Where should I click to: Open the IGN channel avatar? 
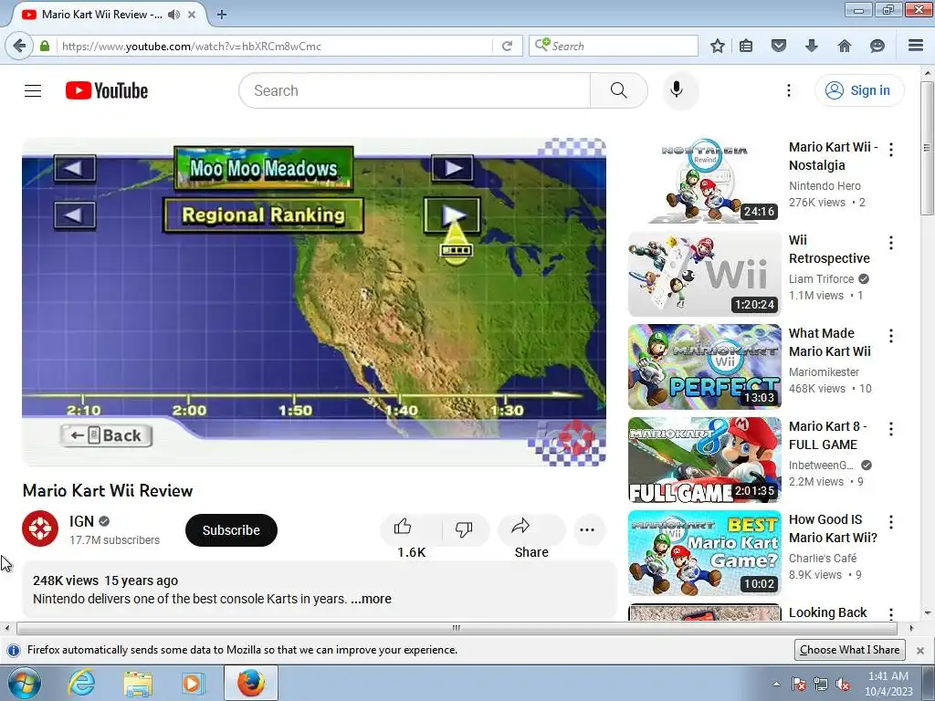[40, 528]
